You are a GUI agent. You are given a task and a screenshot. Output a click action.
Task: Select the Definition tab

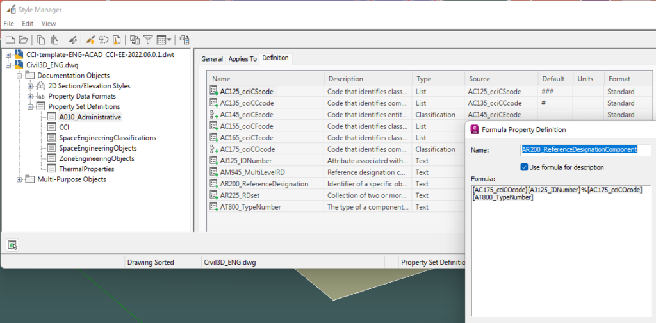tap(275, 58)
